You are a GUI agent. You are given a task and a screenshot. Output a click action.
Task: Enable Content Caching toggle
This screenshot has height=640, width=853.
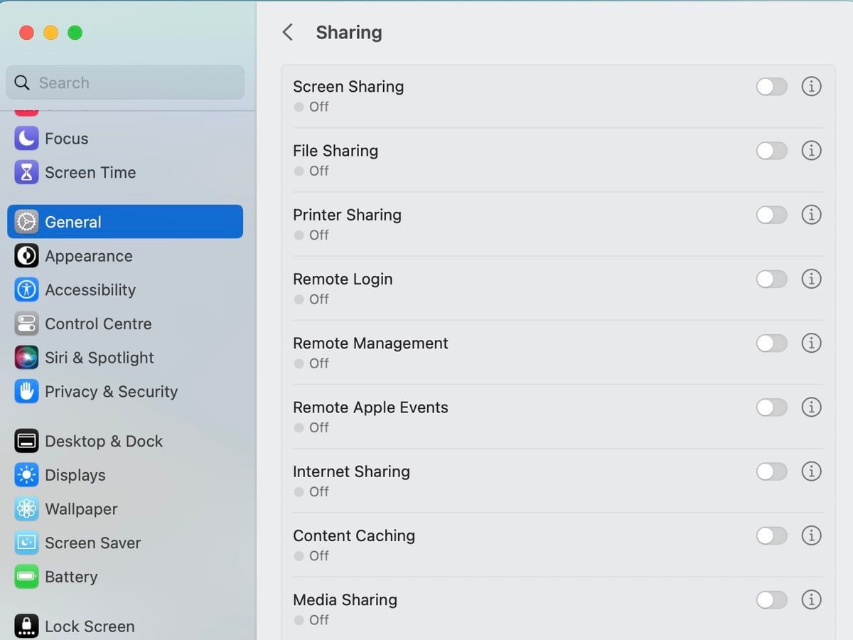(x=772, y=535)
